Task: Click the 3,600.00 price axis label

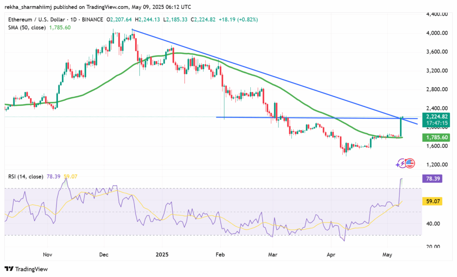Action: click(x=437, y=52)
